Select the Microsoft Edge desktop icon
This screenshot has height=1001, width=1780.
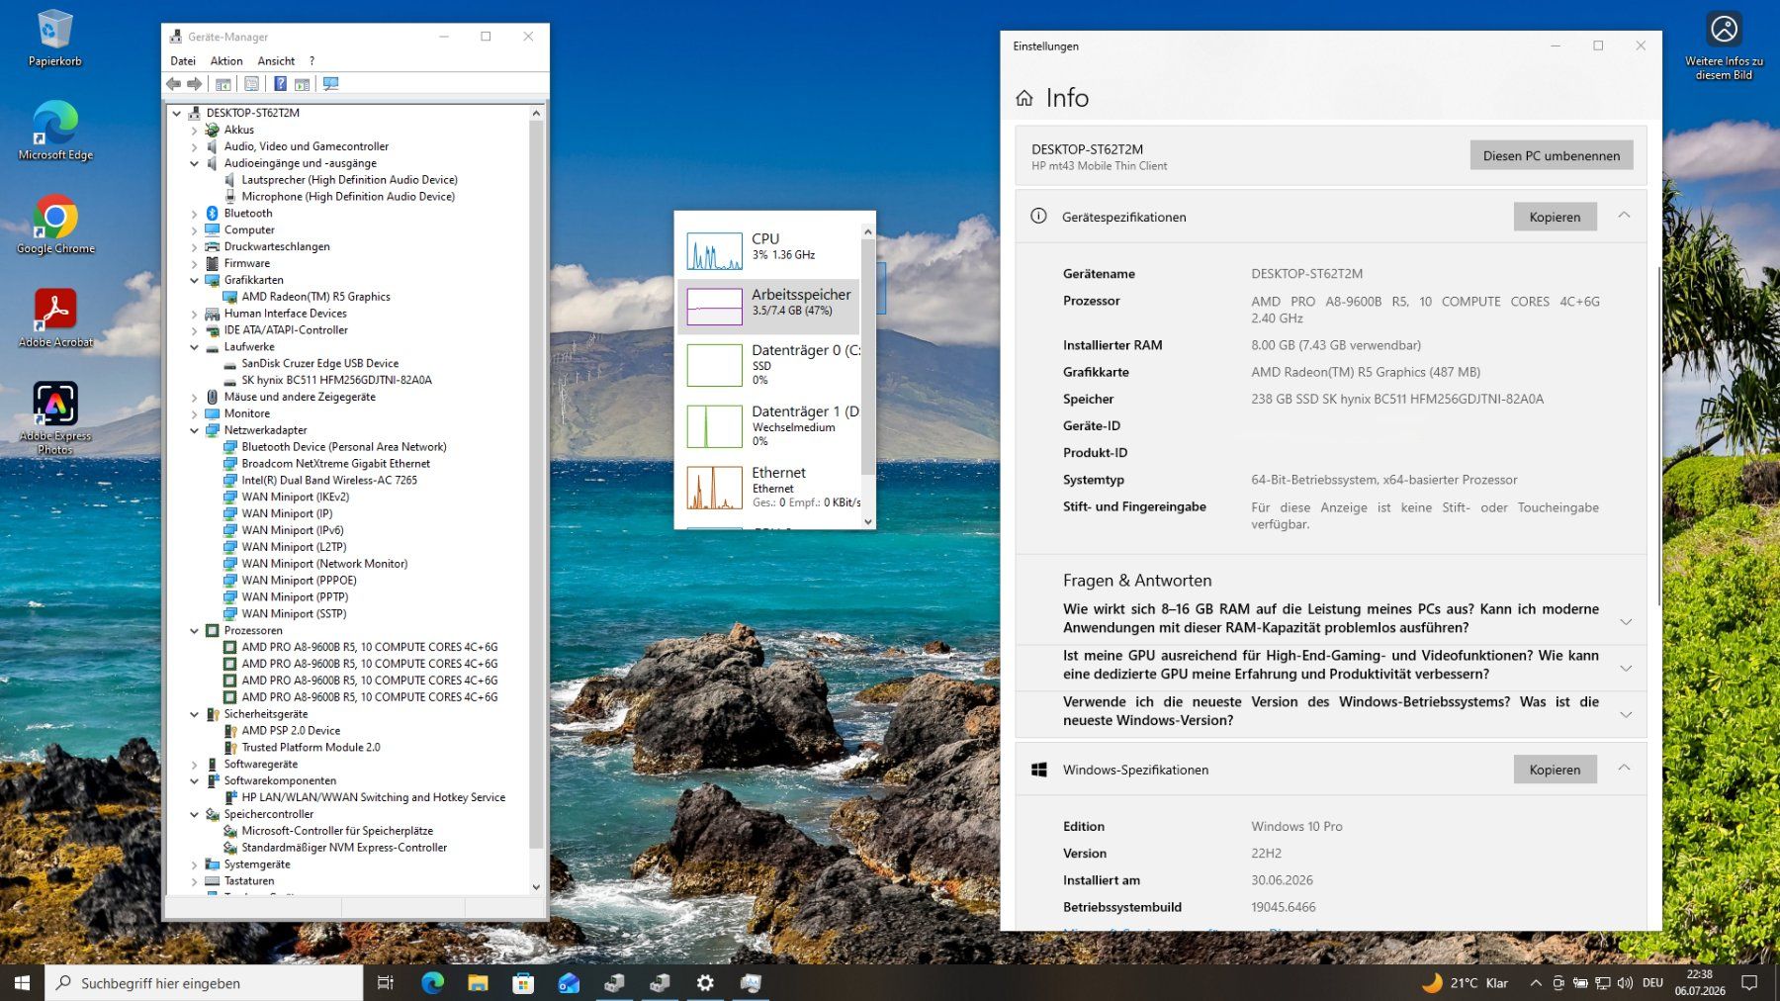point(55,131)
